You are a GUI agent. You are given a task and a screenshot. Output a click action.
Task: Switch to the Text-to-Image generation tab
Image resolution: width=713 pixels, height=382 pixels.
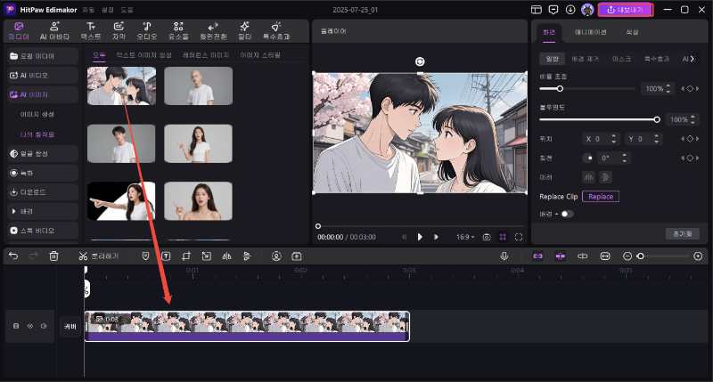click(143, 55)
